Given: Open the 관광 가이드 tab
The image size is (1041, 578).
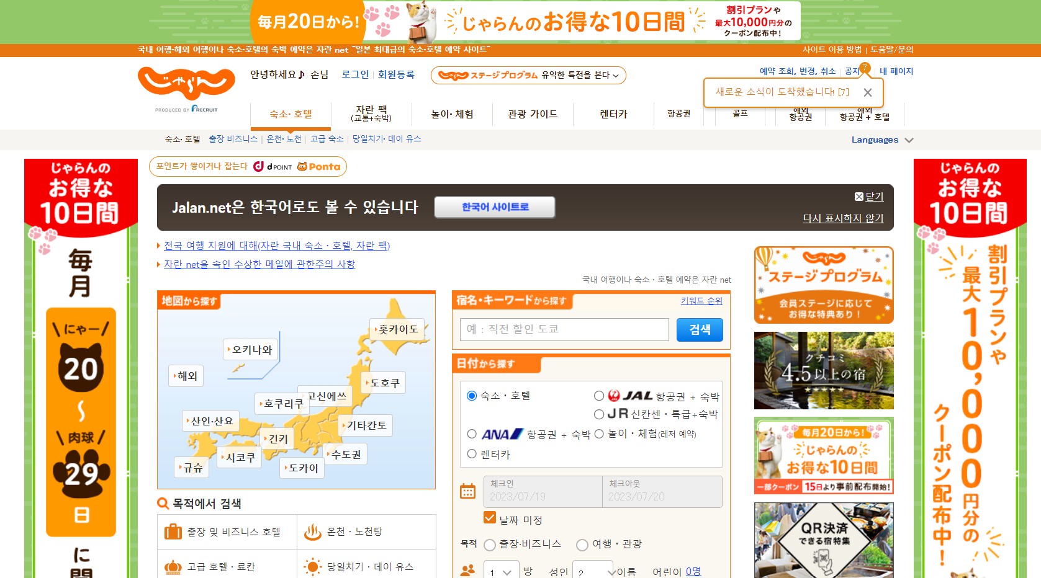Looking at the screenshot, I should [x=532, y=114].
